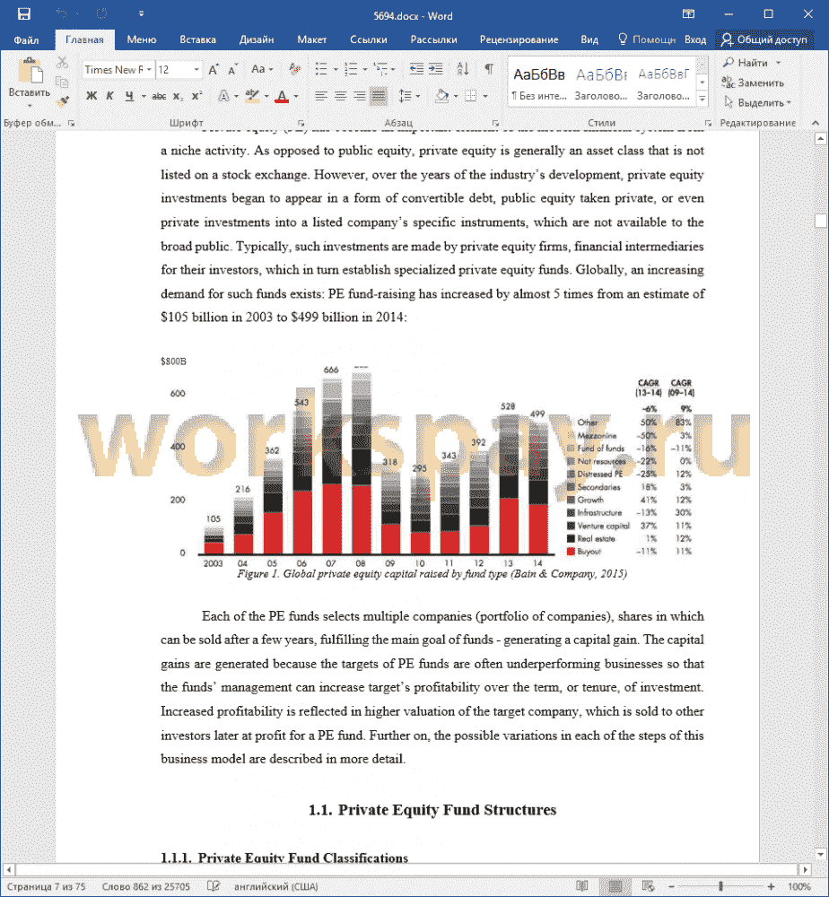Viewport: 829px width, 897px height.
Task: Open the font name dropdown
Action: (149, 70)
